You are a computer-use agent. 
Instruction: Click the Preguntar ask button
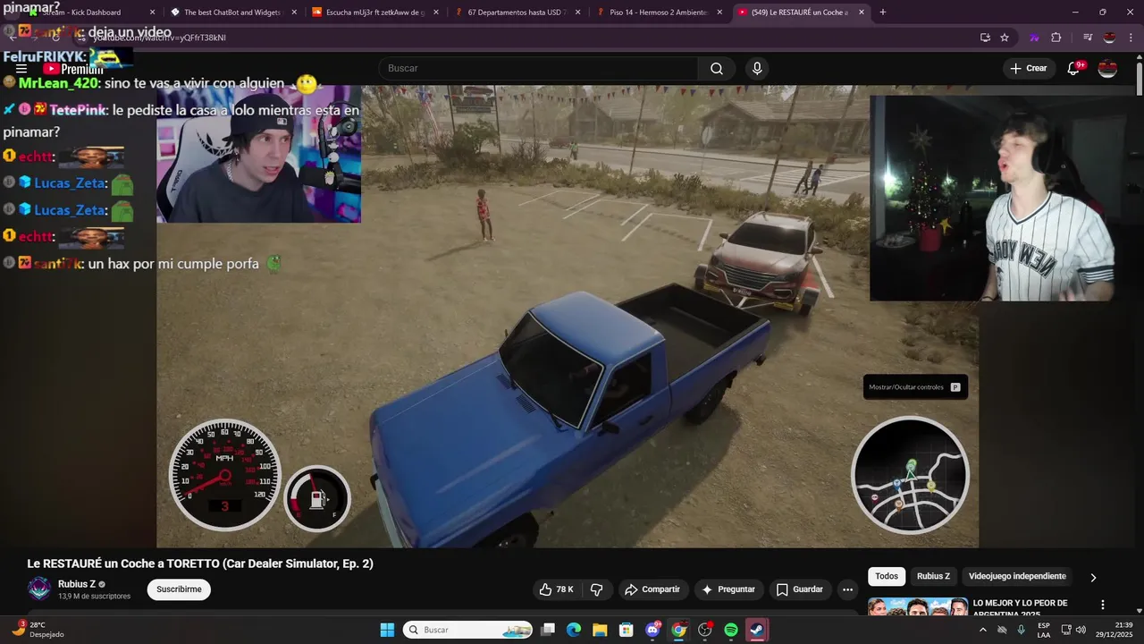[x=729, y=589]
